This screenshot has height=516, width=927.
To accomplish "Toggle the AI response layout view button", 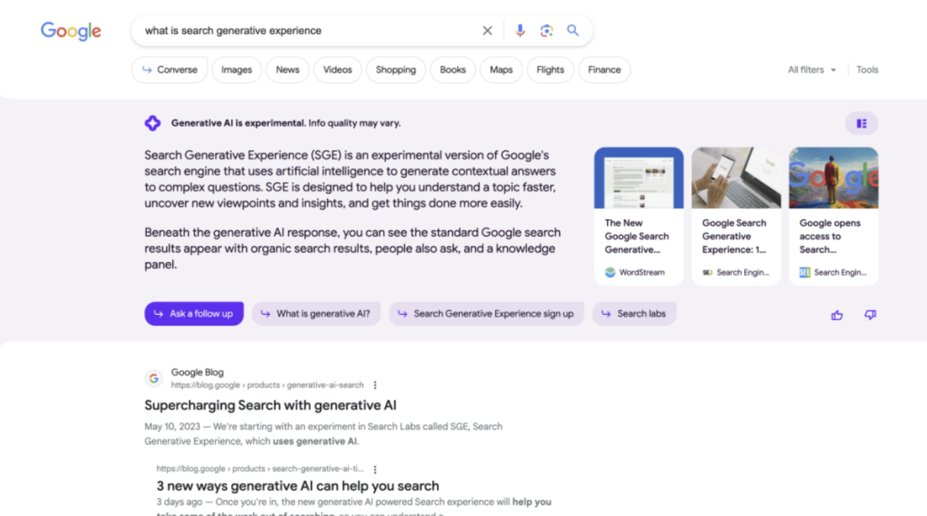I will [x=861, y=123].
